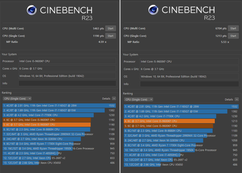Select Xeon E5-2697 v2 row in left ranking
The image size is (242, 173).
coord(59,158)
